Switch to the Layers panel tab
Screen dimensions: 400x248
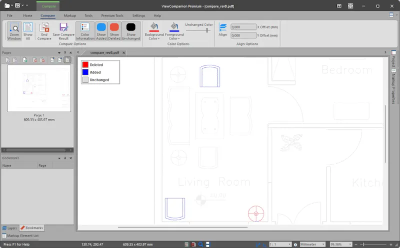tap(9, 228)
